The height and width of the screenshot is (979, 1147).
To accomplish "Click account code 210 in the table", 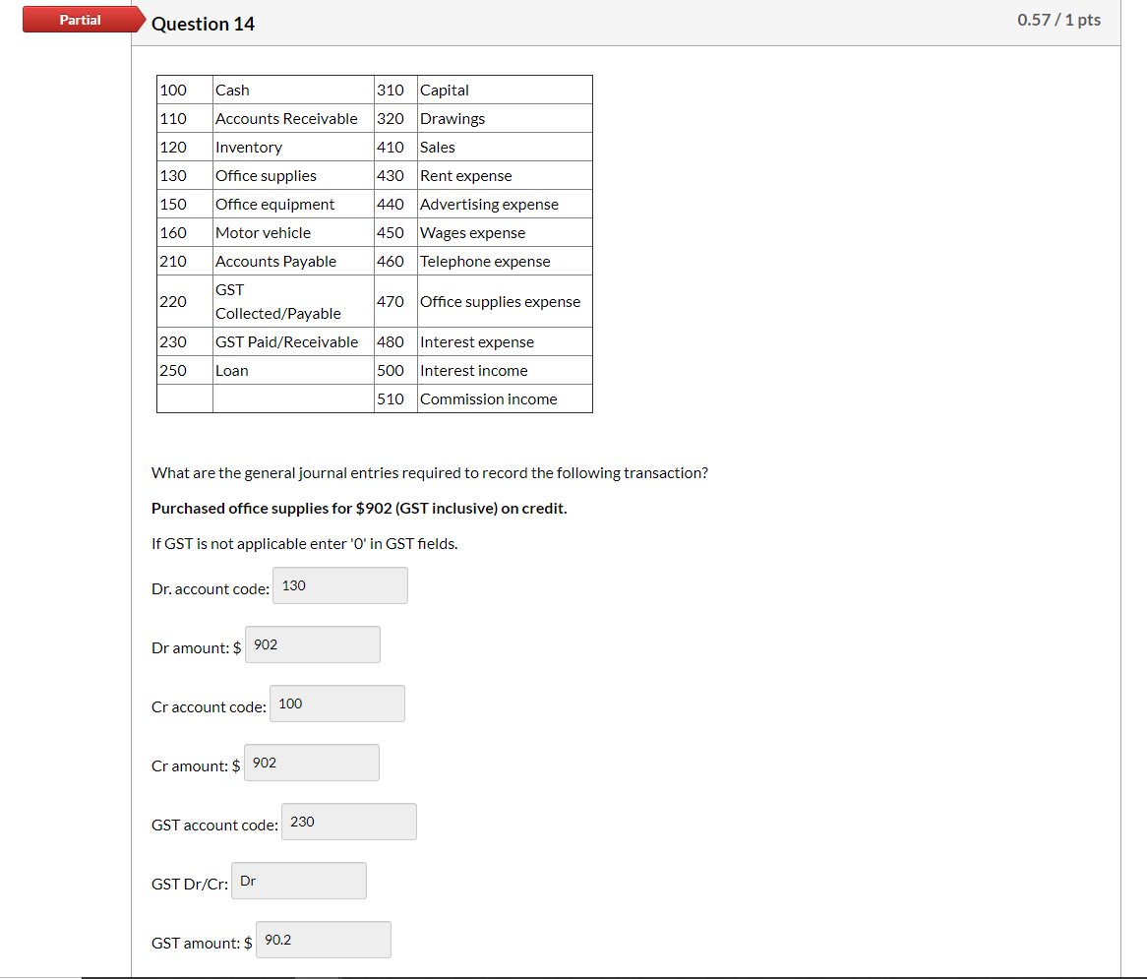I will [184, 261].
